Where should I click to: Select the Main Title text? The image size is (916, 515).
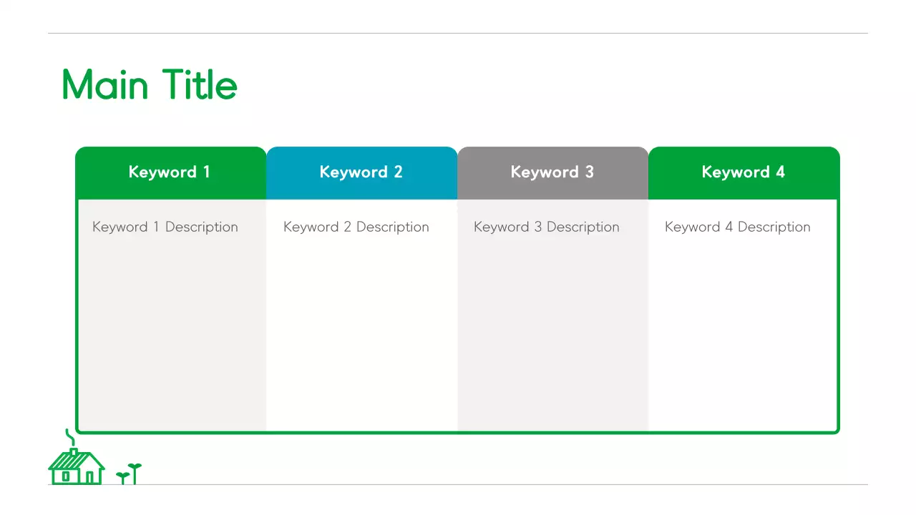[150, 85]
